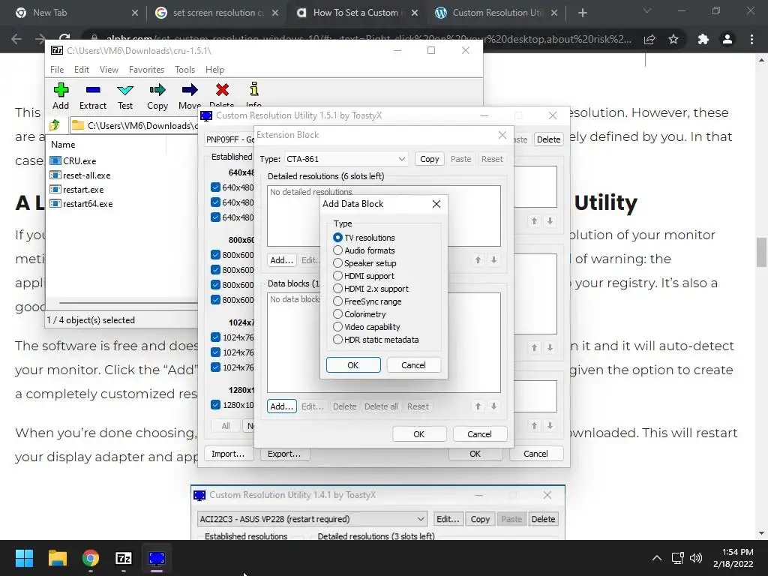Open the Edit menu in 7-Zip
Viewport: 768px width, 576px height.
tap(81, 70)
